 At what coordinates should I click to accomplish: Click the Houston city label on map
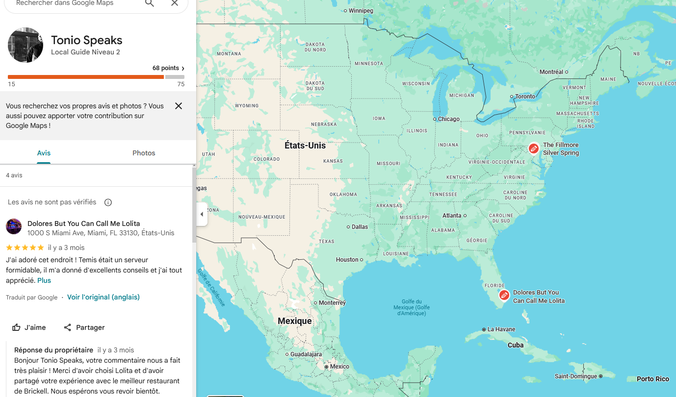point(347,260)
